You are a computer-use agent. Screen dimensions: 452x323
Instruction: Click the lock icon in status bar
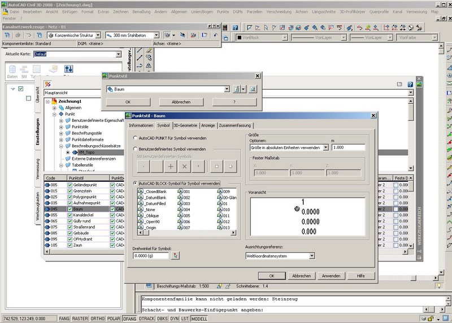click(431, 318)
